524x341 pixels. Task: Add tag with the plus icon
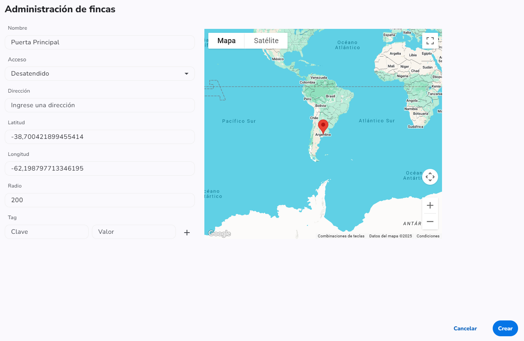tap(187, 233)
